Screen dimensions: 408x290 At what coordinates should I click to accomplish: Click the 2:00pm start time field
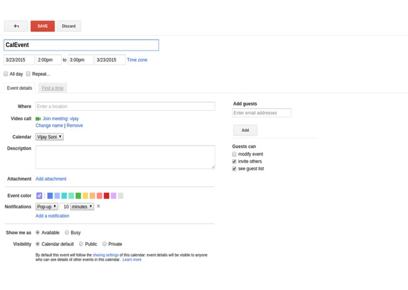49,60
